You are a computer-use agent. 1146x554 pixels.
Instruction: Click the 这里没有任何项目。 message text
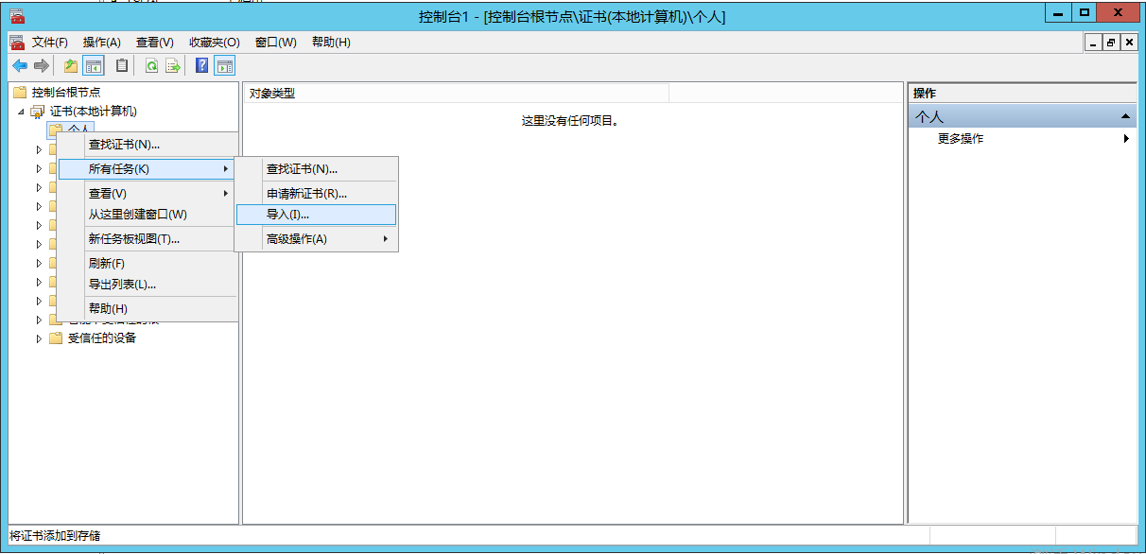point(570,121)
